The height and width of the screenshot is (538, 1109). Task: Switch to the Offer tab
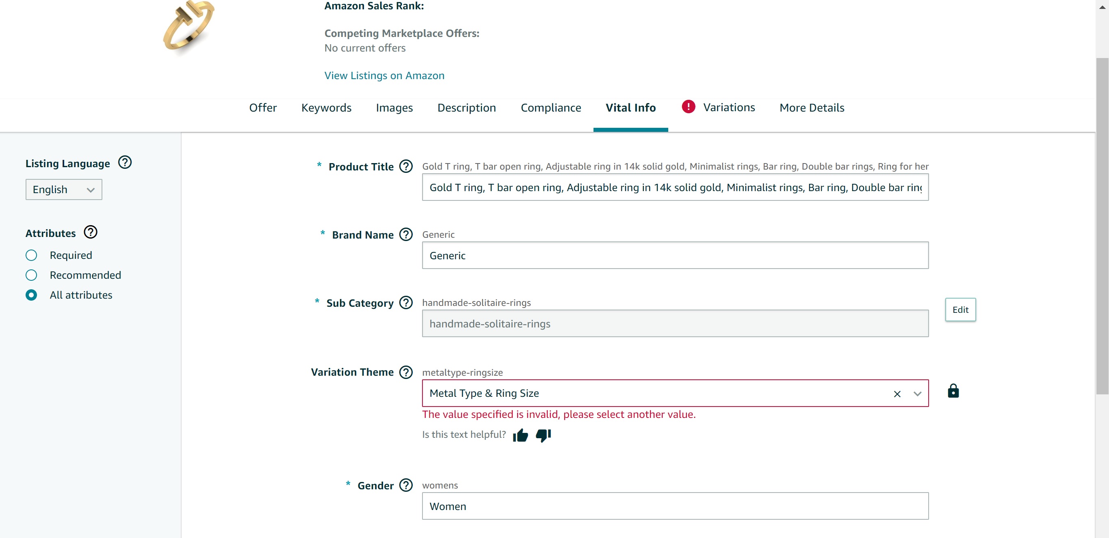(x=263, y=108)
